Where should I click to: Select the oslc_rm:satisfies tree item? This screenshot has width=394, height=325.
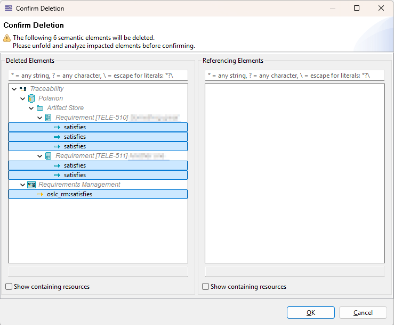pyautogui.click(x=98, y=194)
